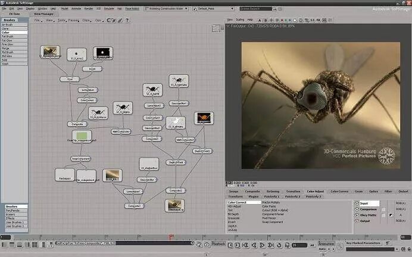The height and width of the screenshot is (257, 412).
Task: Click the search magnifier icon next to search field
Action: click(274, 9)
